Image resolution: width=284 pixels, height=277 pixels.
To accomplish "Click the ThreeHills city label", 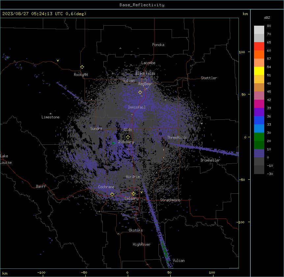I will 177,138.
